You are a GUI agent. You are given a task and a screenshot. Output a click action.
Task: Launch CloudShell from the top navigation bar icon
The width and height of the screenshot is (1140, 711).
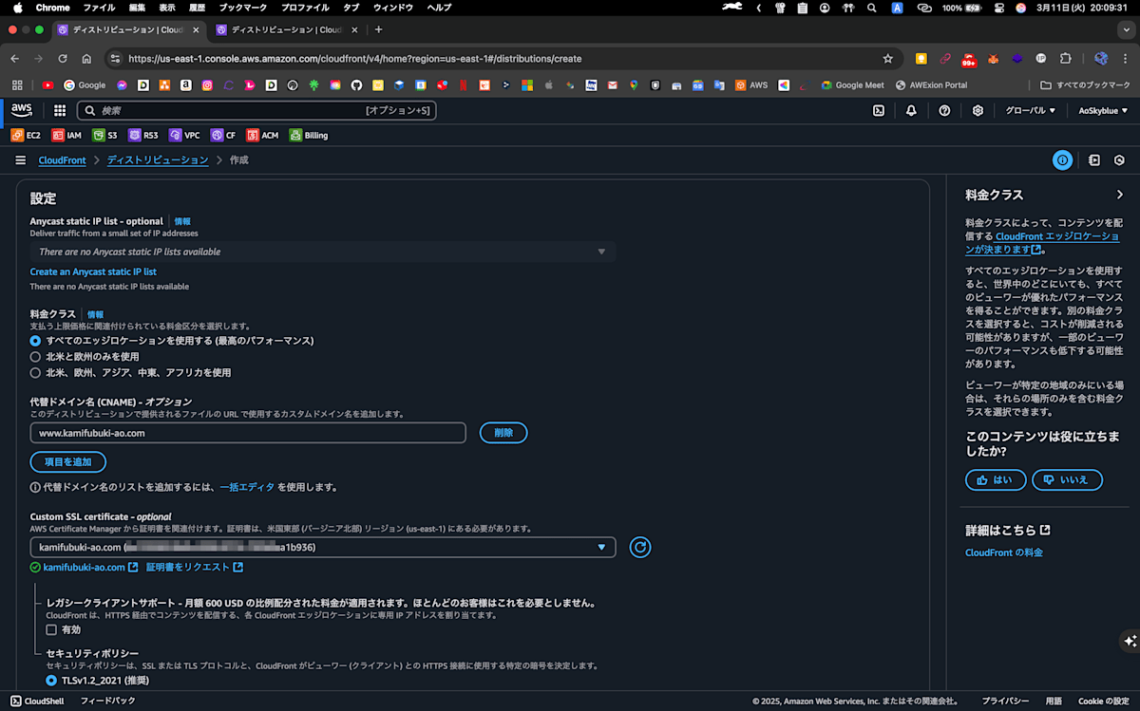tap(879, 110)
